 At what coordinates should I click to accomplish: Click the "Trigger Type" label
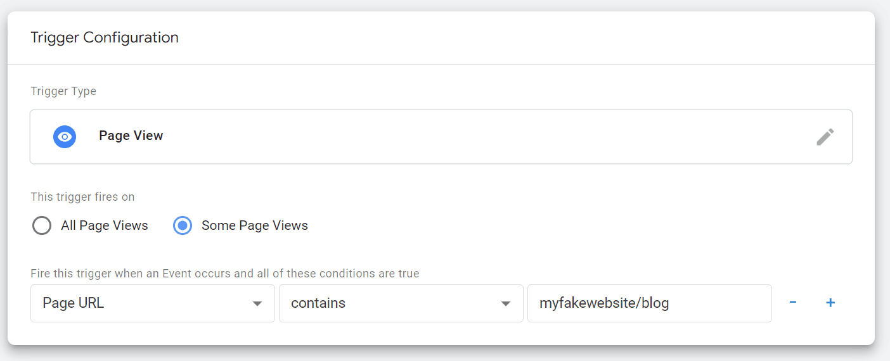(63, 91)
